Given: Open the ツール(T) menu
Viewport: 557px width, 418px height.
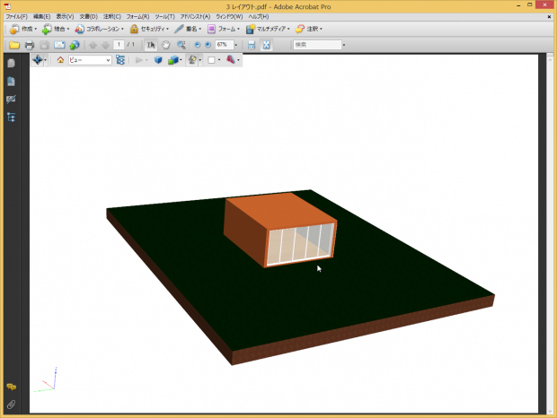Looking at the screenshot, I should [x=164, y=16].
